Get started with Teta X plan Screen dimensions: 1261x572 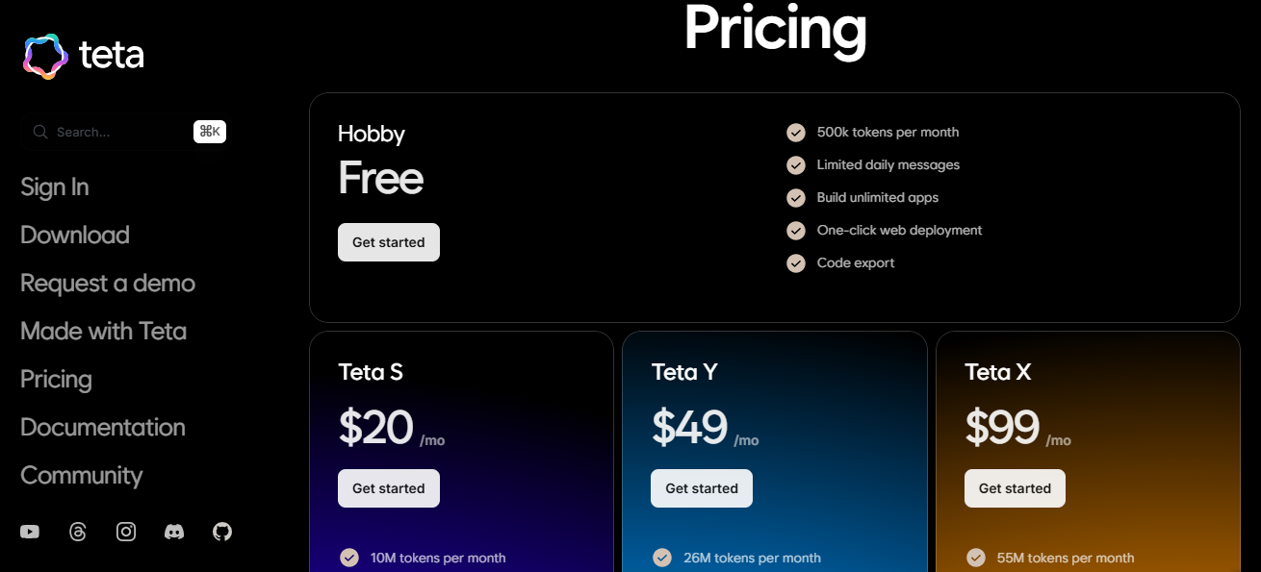tap(1015, 488)
